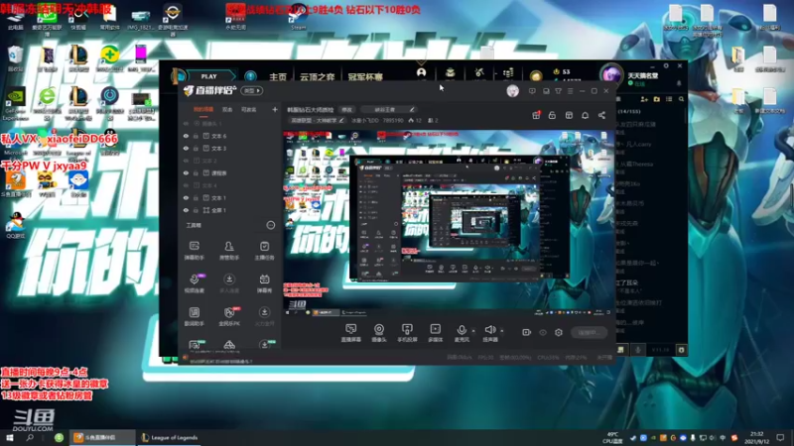Switch to League of Legends in taskbar
Viewport: 794px width, 446px height.
(170, 438)
